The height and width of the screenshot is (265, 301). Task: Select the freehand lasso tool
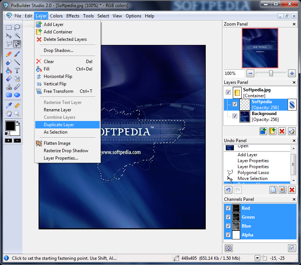[17, 27]
